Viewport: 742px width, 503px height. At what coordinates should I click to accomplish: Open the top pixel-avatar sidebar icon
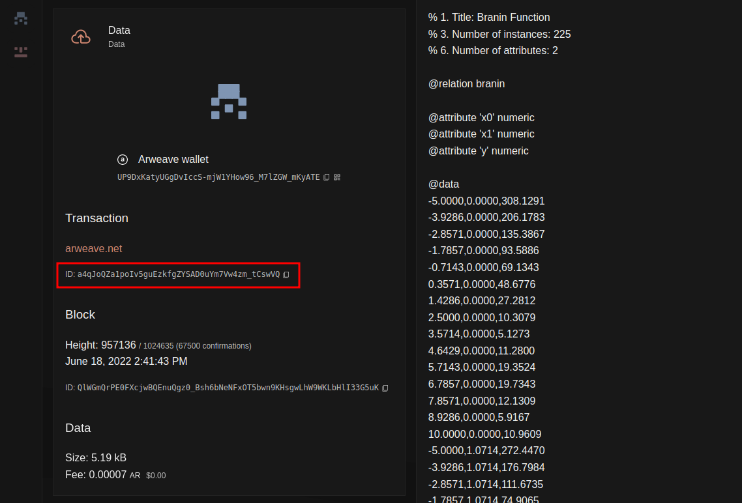[x=21, y=18]
